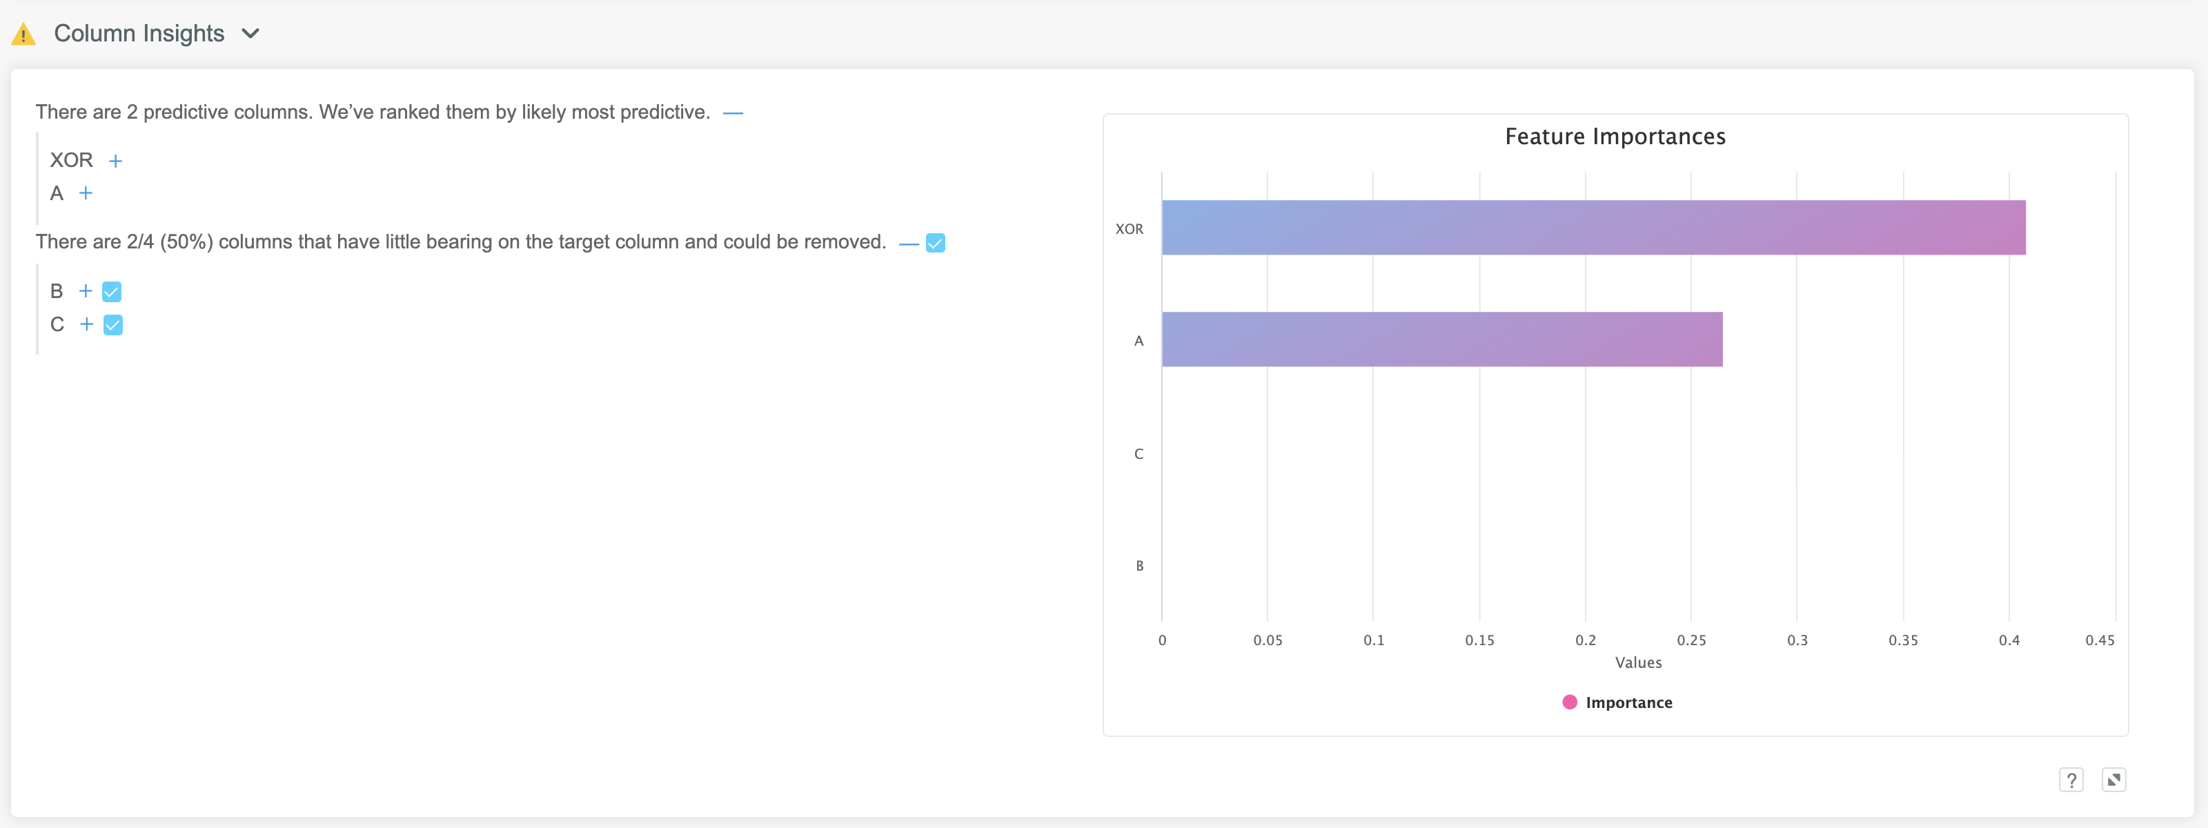The image size is (2208, 828).
Task: Select the XOR column name in list
Action: pos(71,160)
